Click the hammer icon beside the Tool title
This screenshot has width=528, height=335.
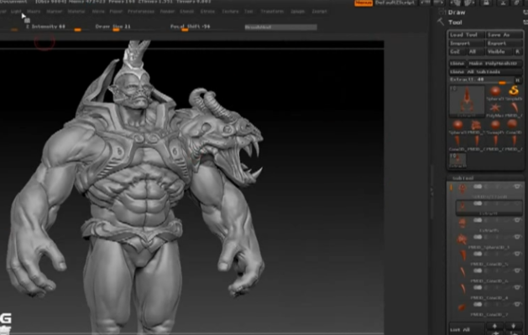pos(441,23)
